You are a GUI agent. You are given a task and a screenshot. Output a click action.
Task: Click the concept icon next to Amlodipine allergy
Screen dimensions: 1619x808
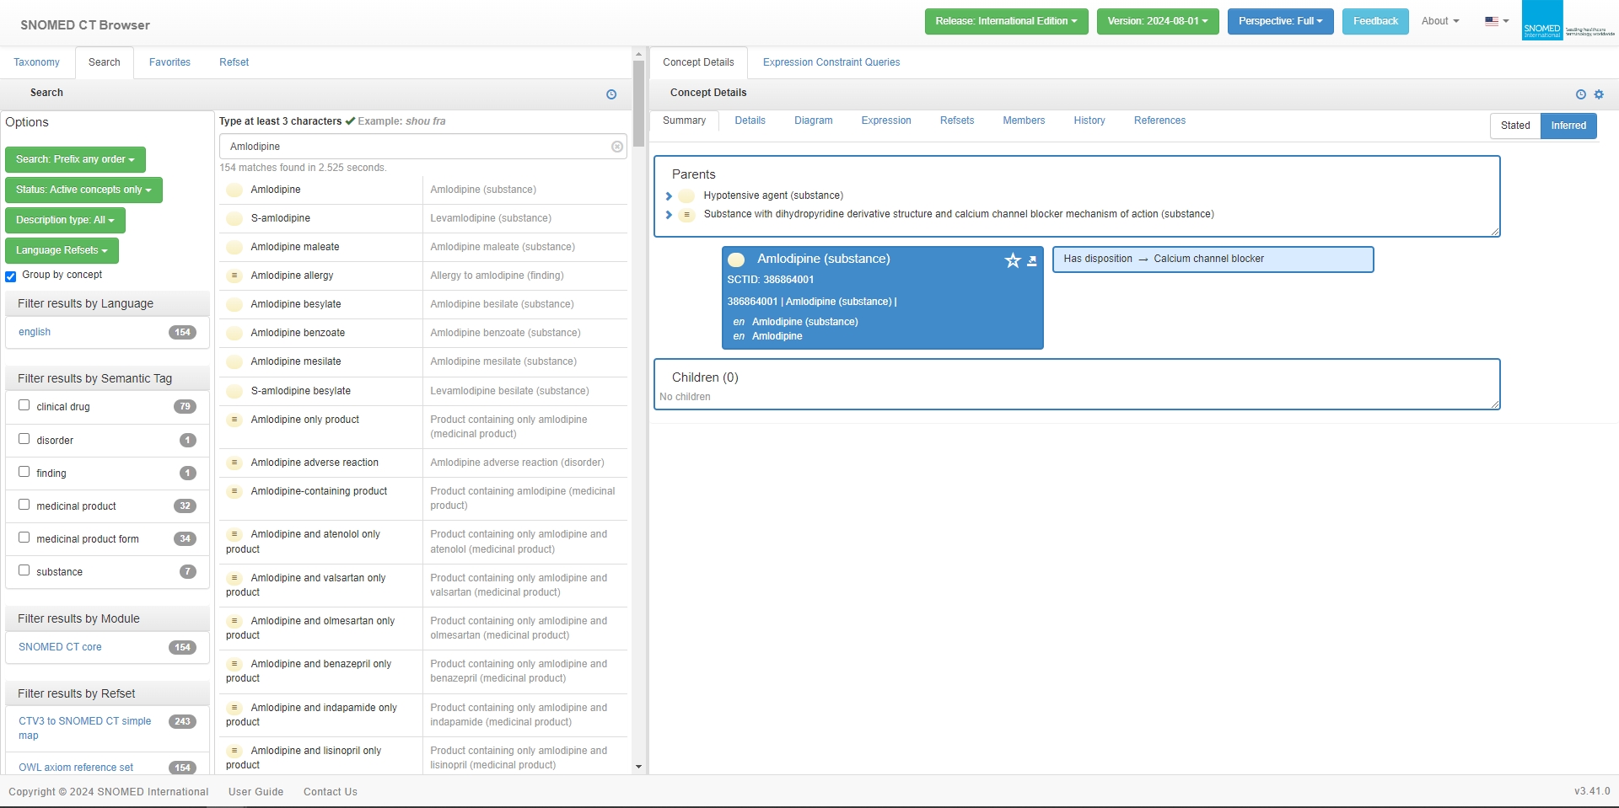(x=234, y=276)
